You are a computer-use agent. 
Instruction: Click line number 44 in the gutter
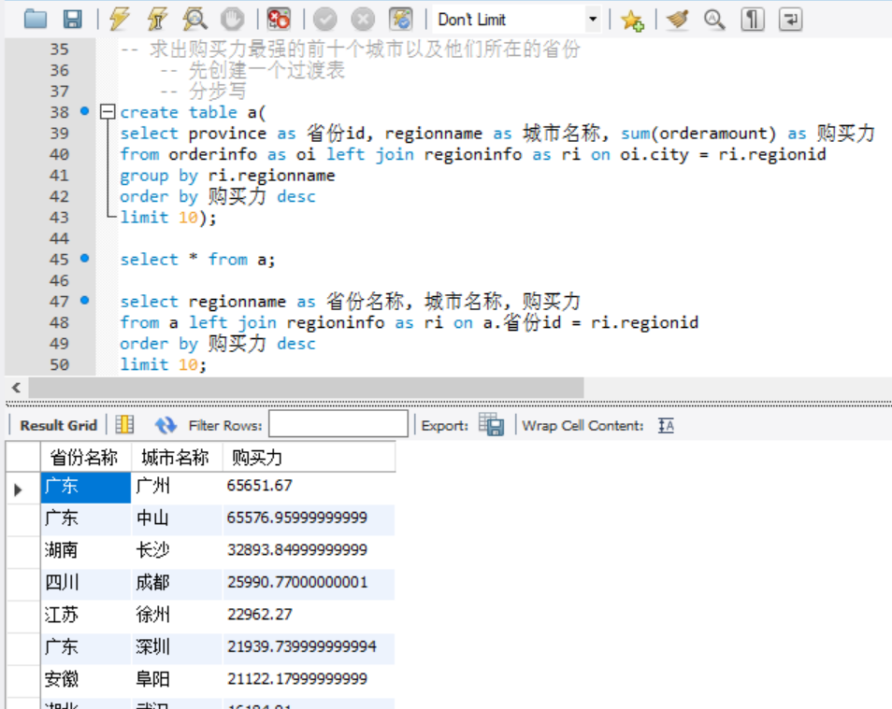[x=59, y=238]
